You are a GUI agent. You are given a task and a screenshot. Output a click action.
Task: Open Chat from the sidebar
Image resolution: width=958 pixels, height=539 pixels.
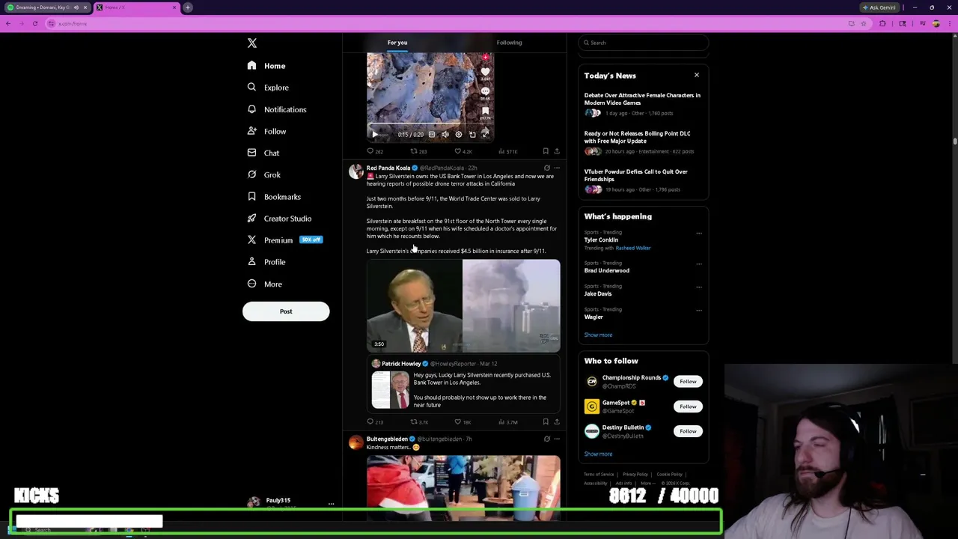point(263,153)
